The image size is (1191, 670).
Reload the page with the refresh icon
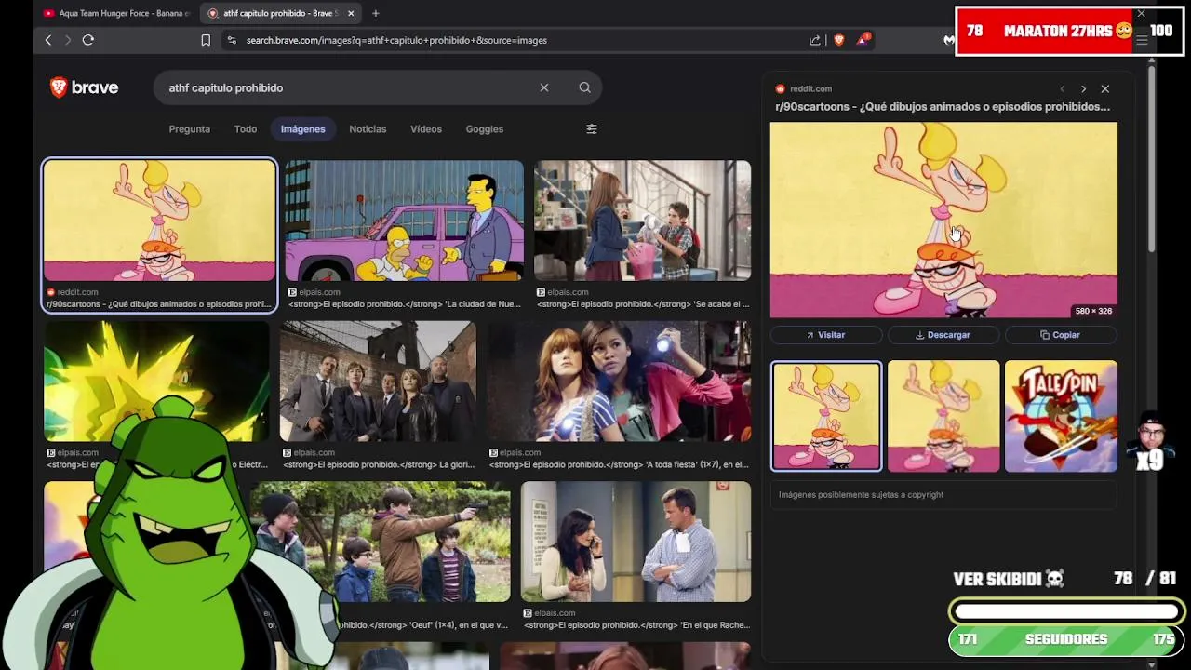[88, 40]
